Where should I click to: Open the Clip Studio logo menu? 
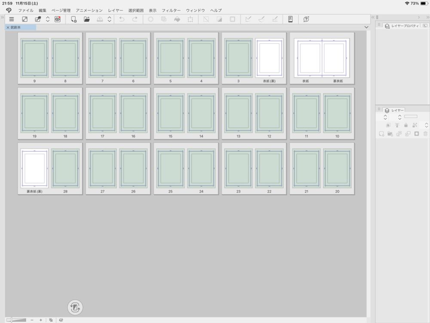pos(9,10)
